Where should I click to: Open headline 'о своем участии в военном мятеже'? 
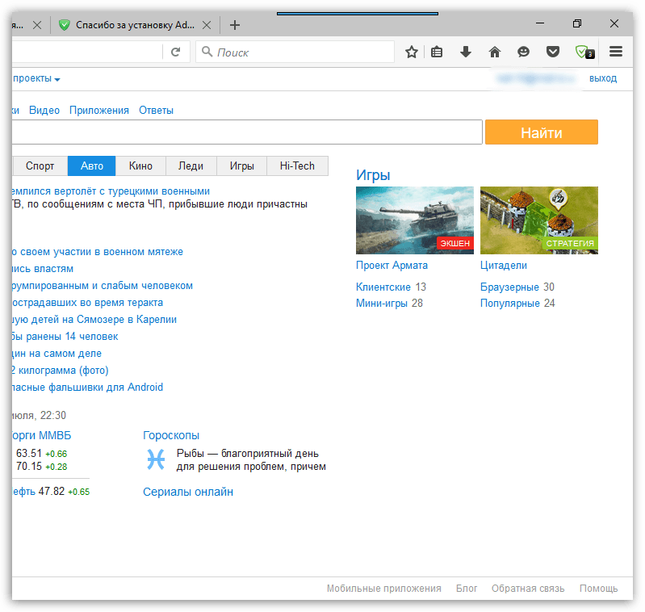tap(98, 252)
